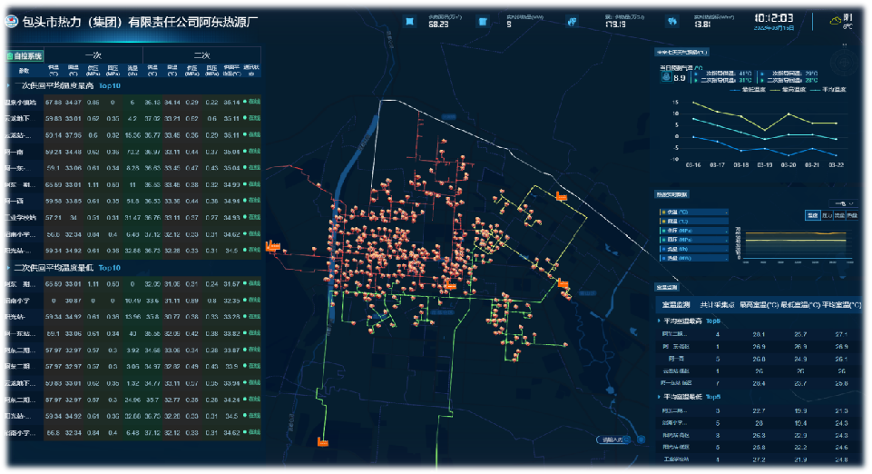Image resolution: width=872 pixels, height=474 pixels.
Task: Click the cloudy weather icon
Action: 835,20
